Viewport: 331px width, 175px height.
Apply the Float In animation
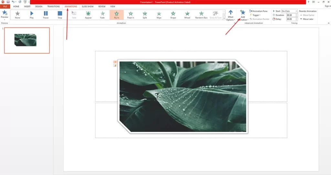click(x=131, y=15)
